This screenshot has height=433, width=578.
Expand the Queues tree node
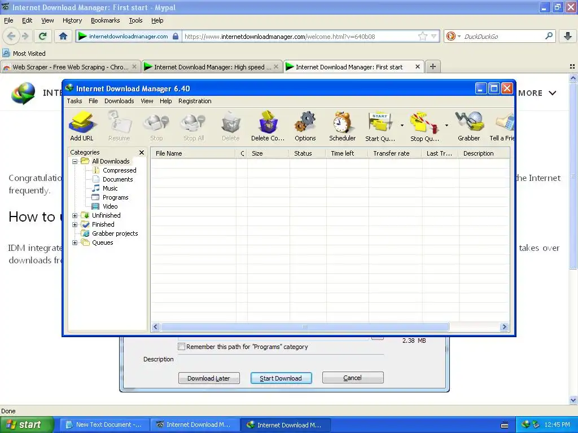coord(75,242)
